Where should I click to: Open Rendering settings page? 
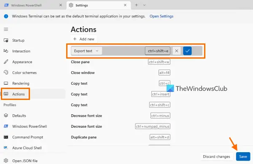pos(33,83)
